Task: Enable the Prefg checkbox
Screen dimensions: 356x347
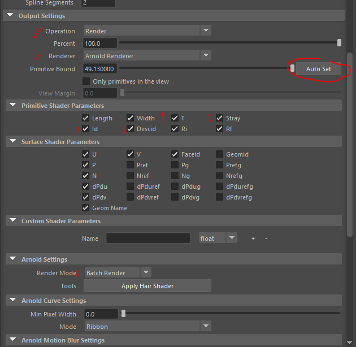Action: coord(220,165)
